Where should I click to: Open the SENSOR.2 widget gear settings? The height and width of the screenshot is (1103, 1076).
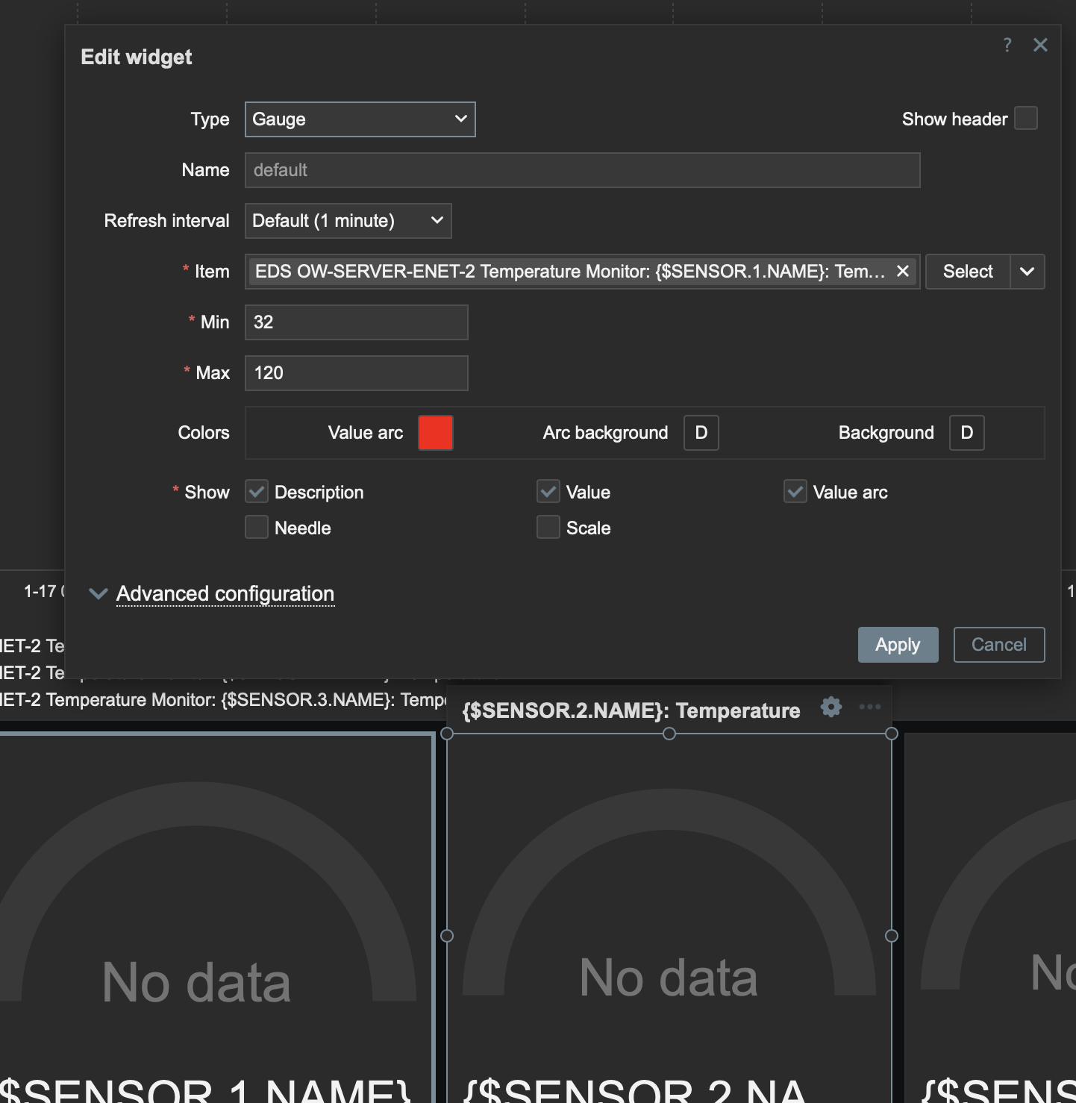(x=831, y=707)
